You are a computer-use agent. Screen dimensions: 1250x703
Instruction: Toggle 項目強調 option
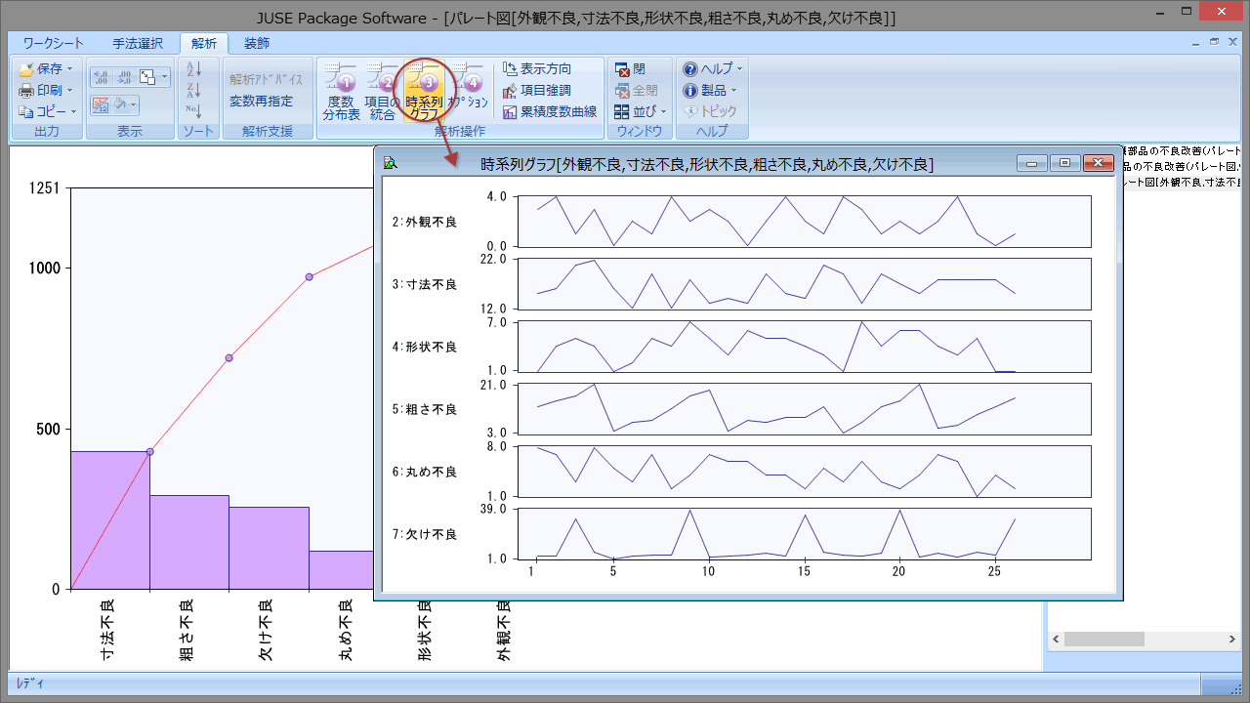(x=537, y=91)
